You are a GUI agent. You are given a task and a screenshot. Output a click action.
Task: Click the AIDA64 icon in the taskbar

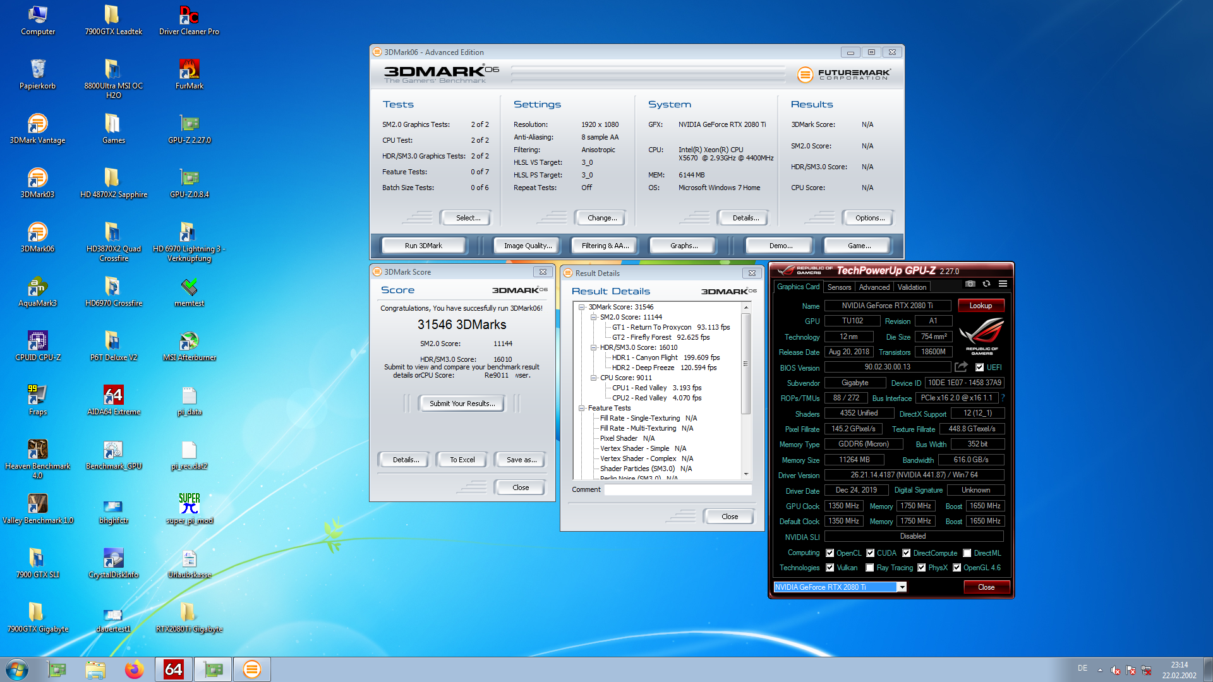173,669
